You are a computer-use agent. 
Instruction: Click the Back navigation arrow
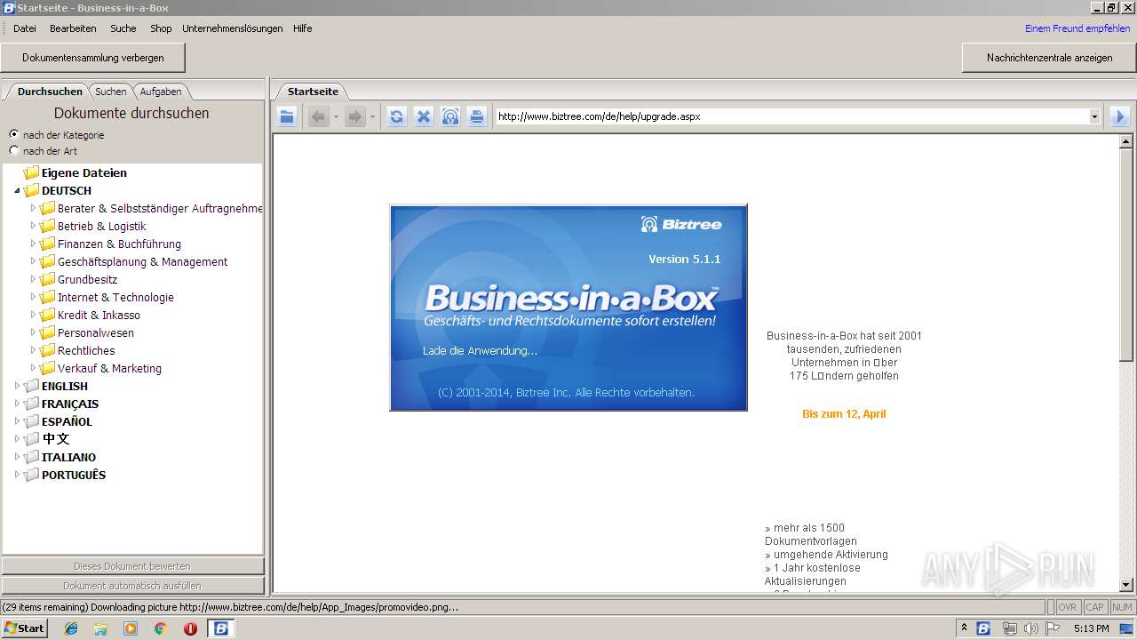(x=318, y=116)
